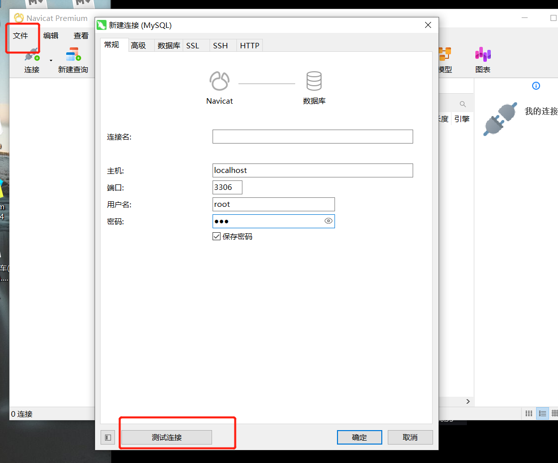Open the New Query toolbar icon
The image size is (558, 463).
tap(73, 54)
